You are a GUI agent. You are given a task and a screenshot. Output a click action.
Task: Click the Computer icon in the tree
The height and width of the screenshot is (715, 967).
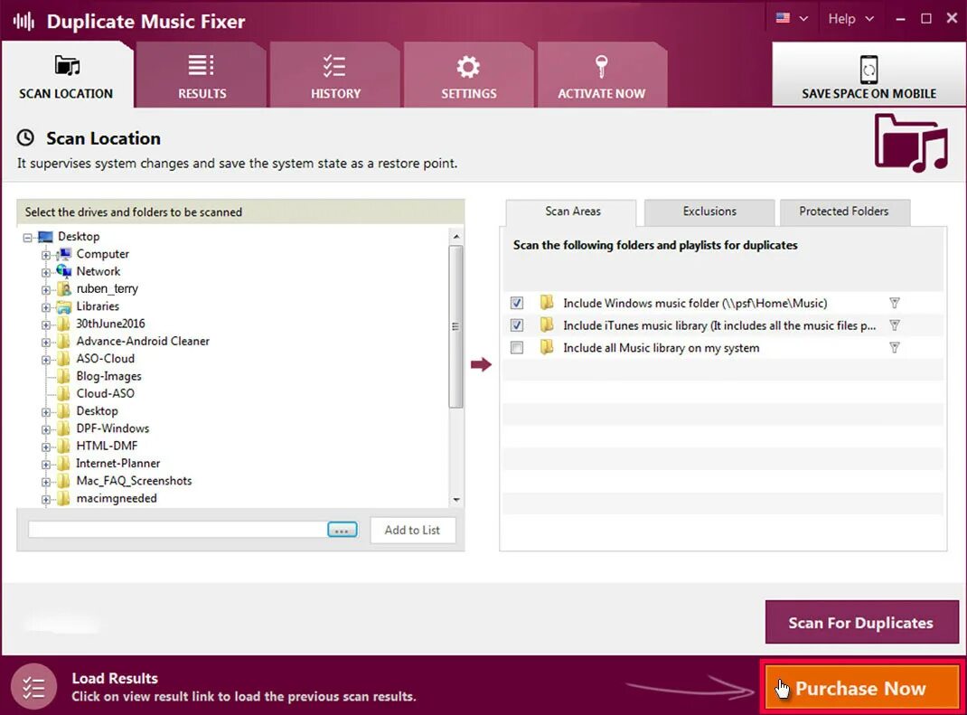click(x=63, y=254)
